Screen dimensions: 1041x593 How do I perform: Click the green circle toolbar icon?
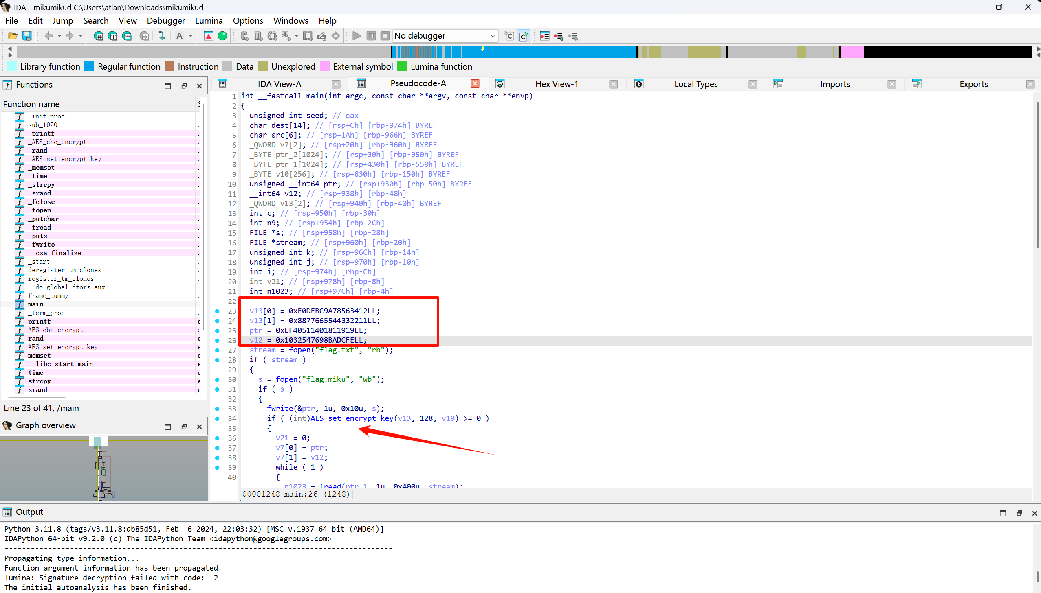(222, 36)
